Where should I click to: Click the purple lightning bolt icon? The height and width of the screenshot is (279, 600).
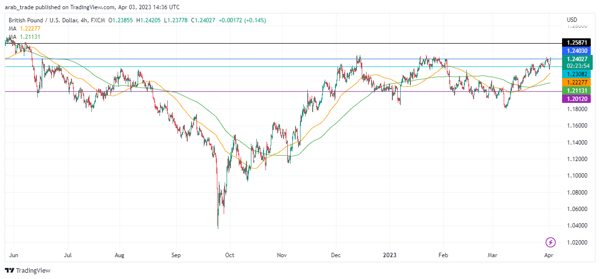(550, 242)
